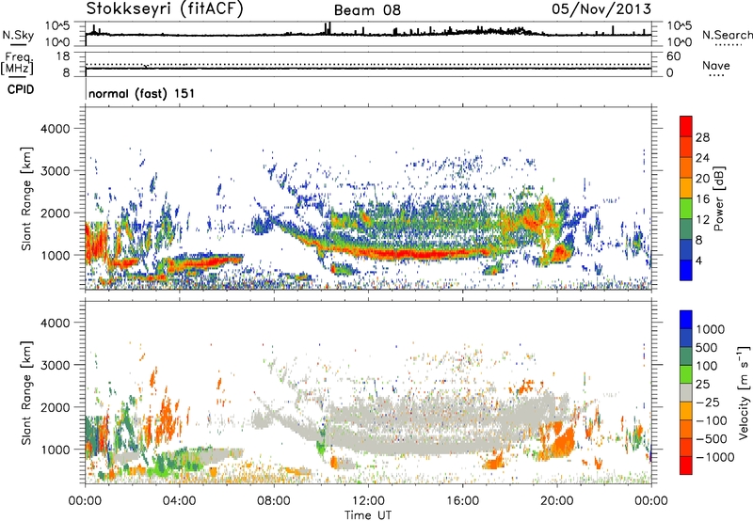
Task: Click the 16 label on Power colorbar
Action: (702, 199)
